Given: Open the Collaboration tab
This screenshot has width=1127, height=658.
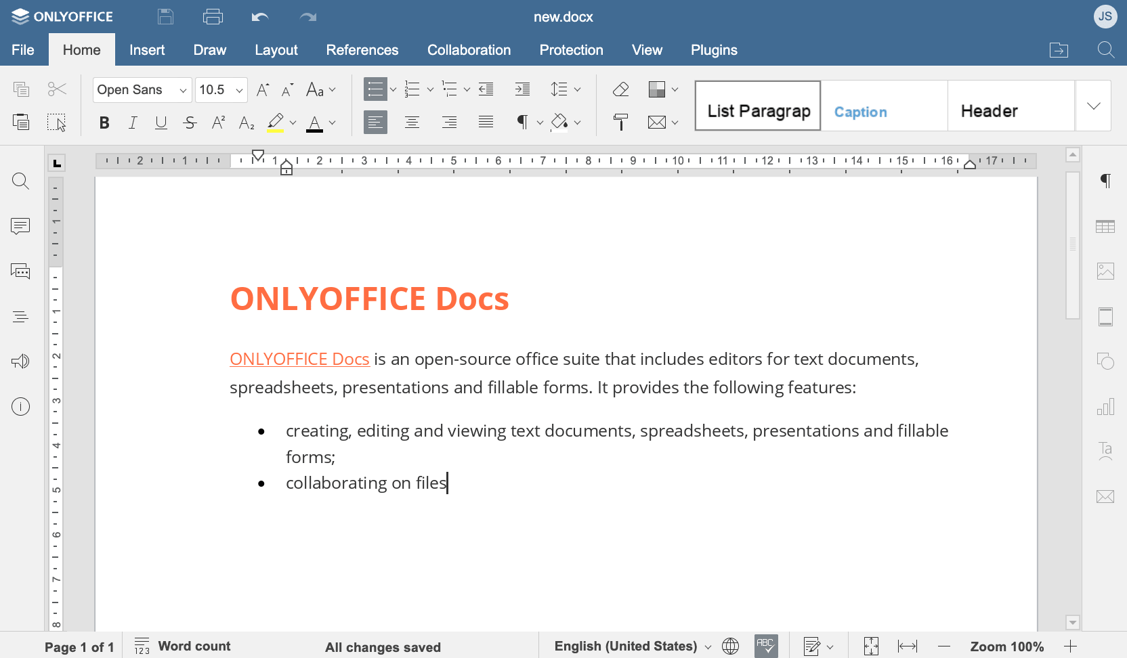Looking at the screenshot, I should (469, 49).
